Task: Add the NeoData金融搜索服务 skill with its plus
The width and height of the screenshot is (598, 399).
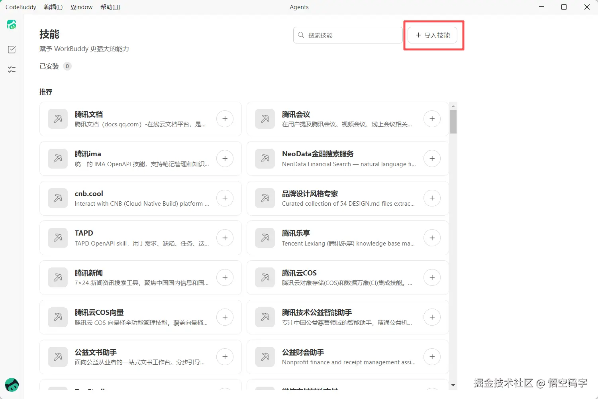Action: pos(432,159)
